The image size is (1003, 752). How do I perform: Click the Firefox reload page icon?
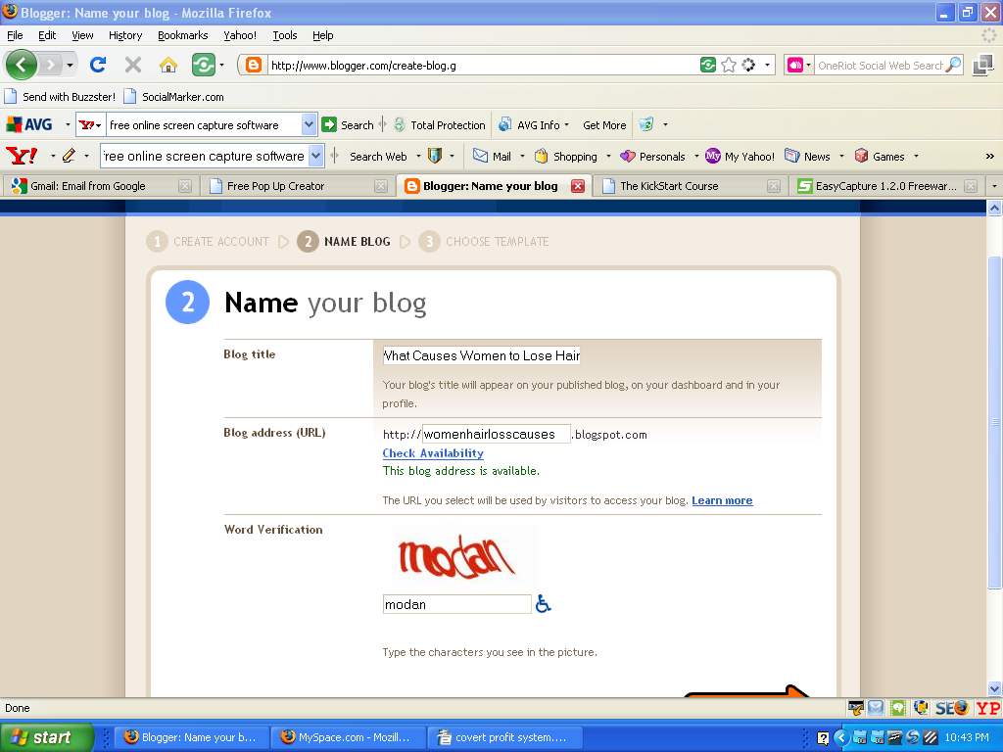coord(97,66)
